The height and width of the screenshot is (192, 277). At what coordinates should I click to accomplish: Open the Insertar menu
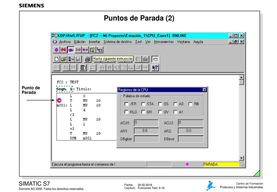(x=94, y=42)
